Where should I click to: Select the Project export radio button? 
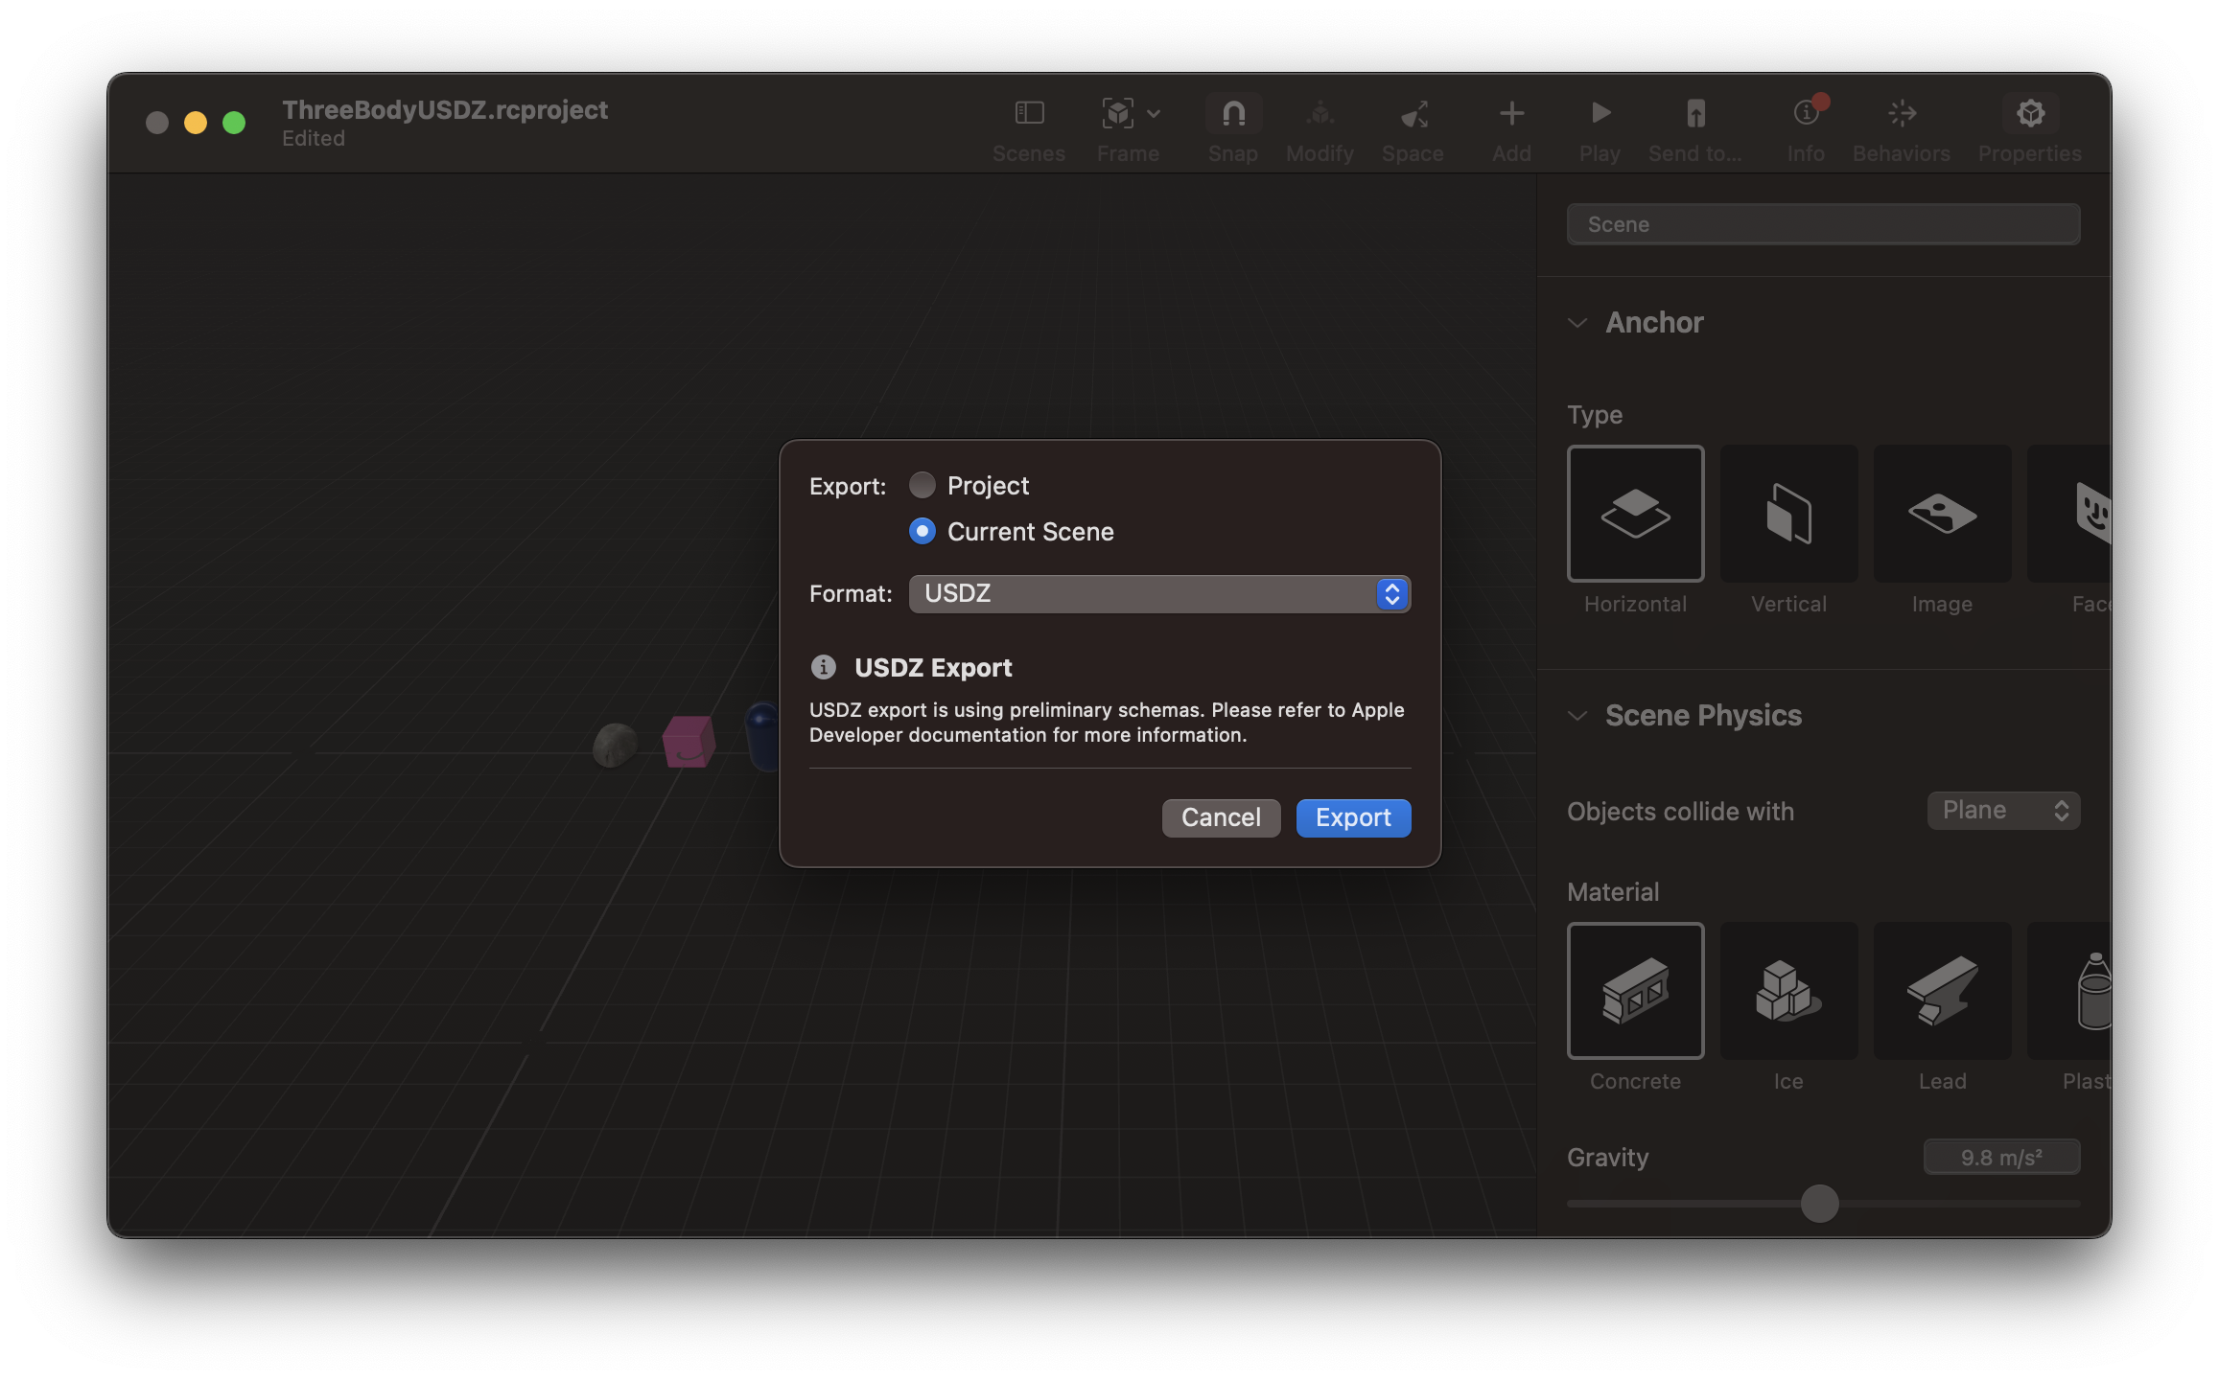coord(923,485)
